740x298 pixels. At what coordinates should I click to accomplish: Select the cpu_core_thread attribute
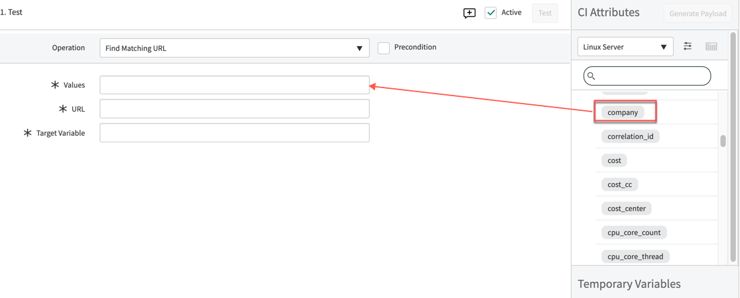635,257
